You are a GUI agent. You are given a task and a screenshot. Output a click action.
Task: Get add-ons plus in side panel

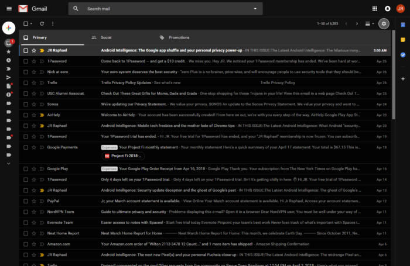coord(403,78)
